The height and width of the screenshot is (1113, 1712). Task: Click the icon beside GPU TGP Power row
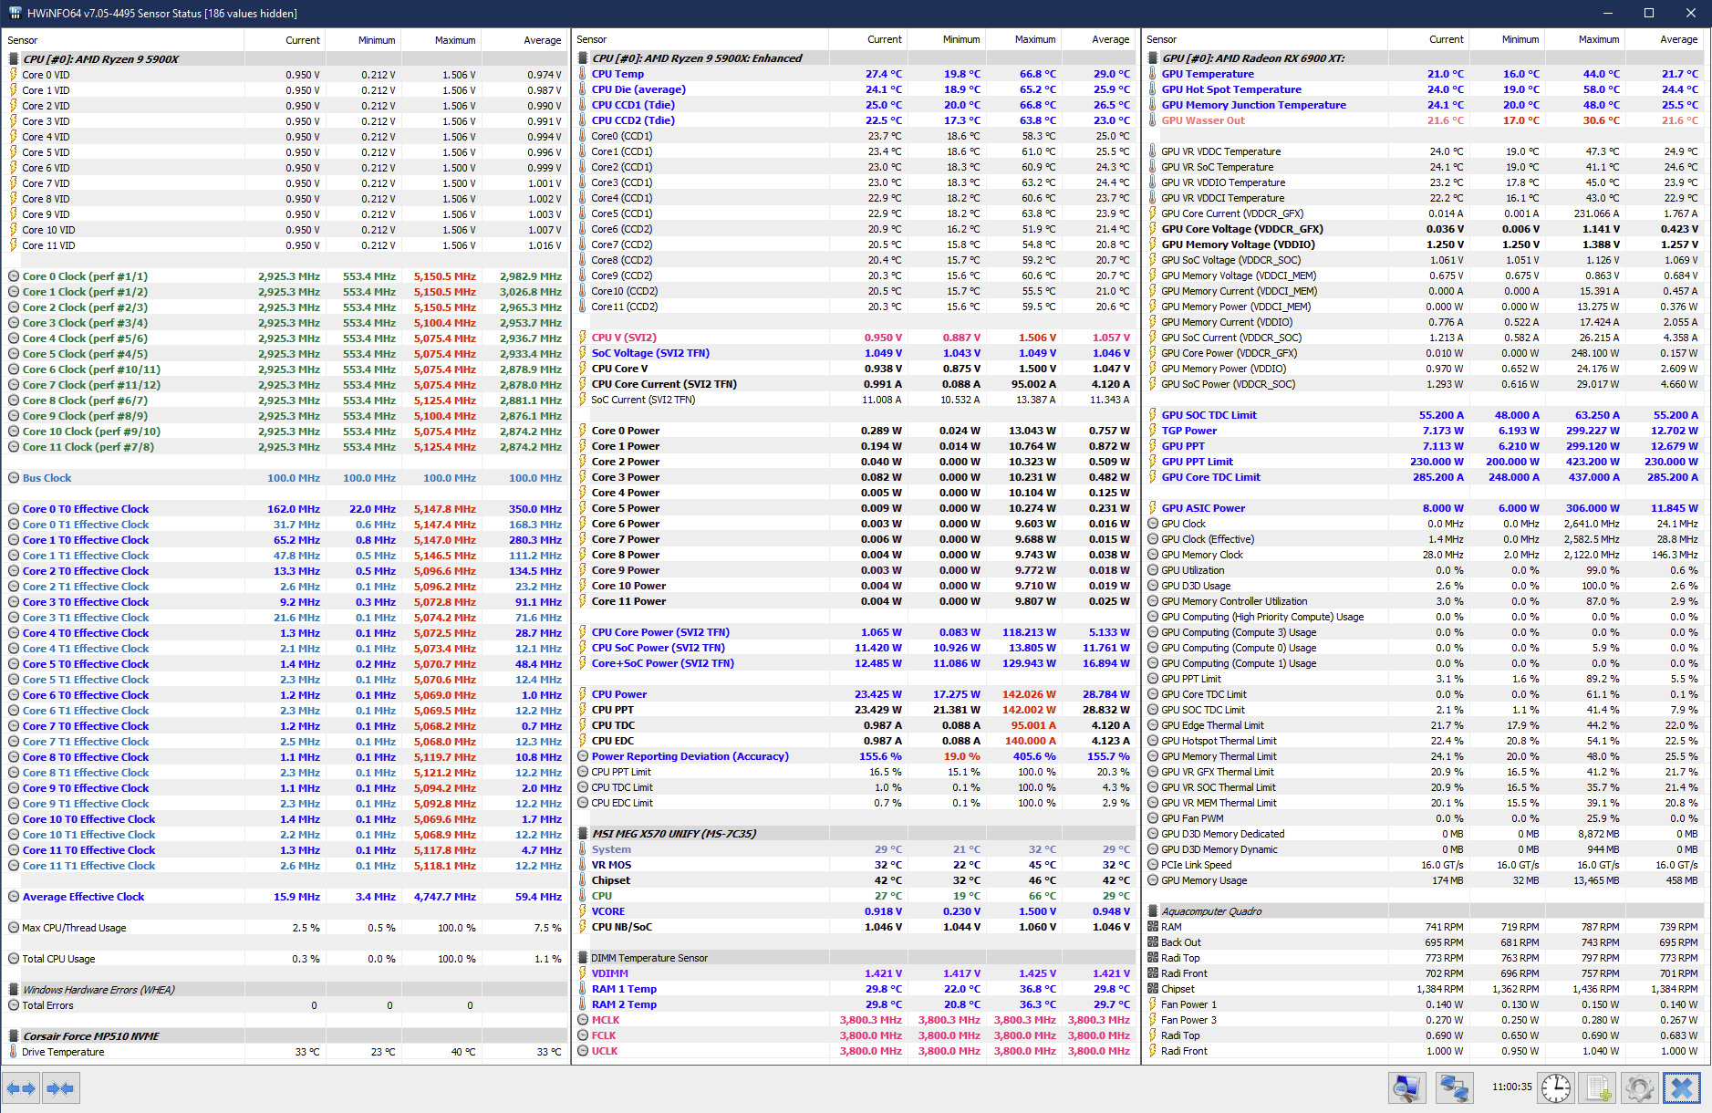(x=1153, y=431)
